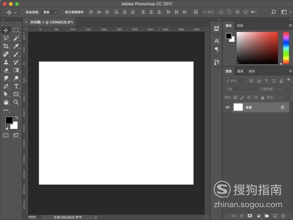
Task: Select the Rectangle shape tool
Action: tap(16, 94)
